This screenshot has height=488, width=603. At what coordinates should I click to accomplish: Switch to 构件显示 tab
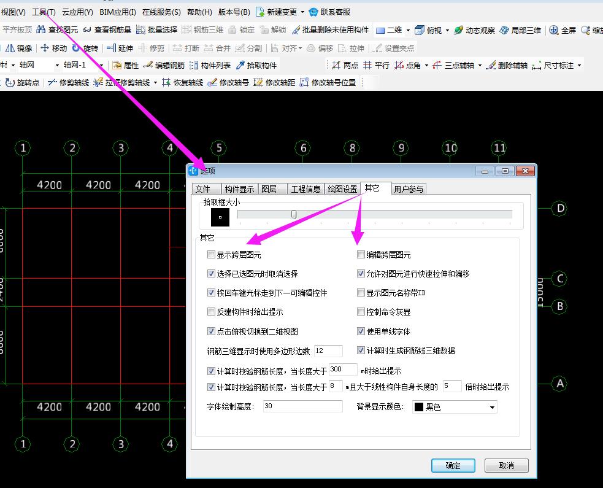pos(239,188)
